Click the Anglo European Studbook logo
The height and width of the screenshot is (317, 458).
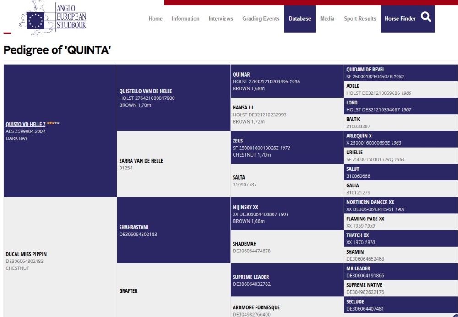pos(53,17)
